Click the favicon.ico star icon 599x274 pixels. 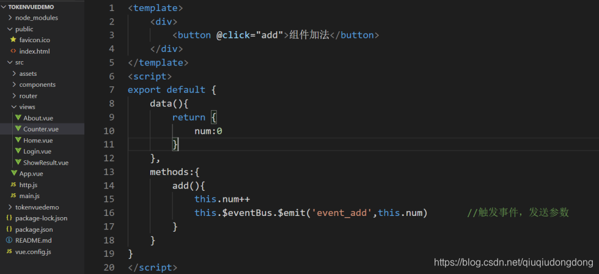coord(13,40)
